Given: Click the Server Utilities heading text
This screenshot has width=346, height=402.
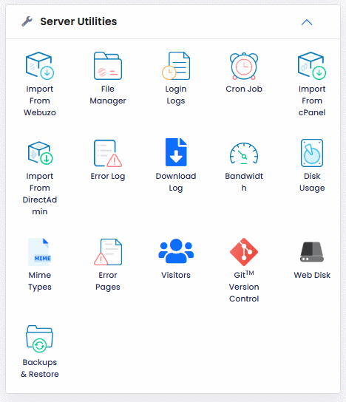Looking at the screenshot, I should pyautogui.click(x=78, y=21).
